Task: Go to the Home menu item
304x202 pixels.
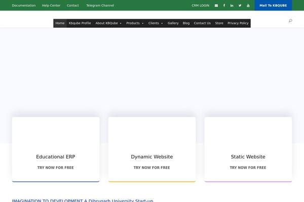Action: [x=60, y=23]
